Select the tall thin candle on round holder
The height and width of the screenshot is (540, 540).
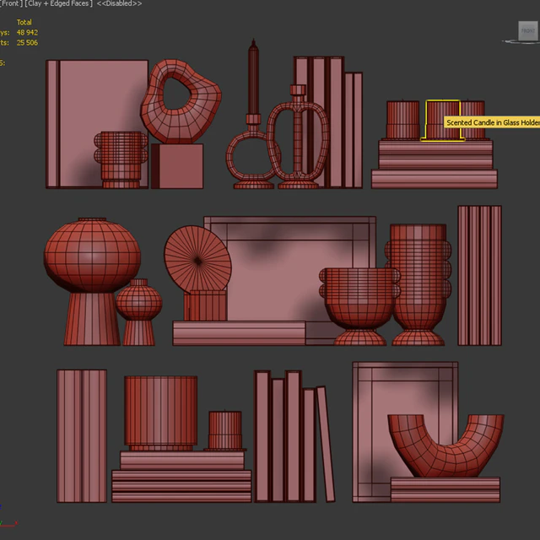(x=253, y=78)
